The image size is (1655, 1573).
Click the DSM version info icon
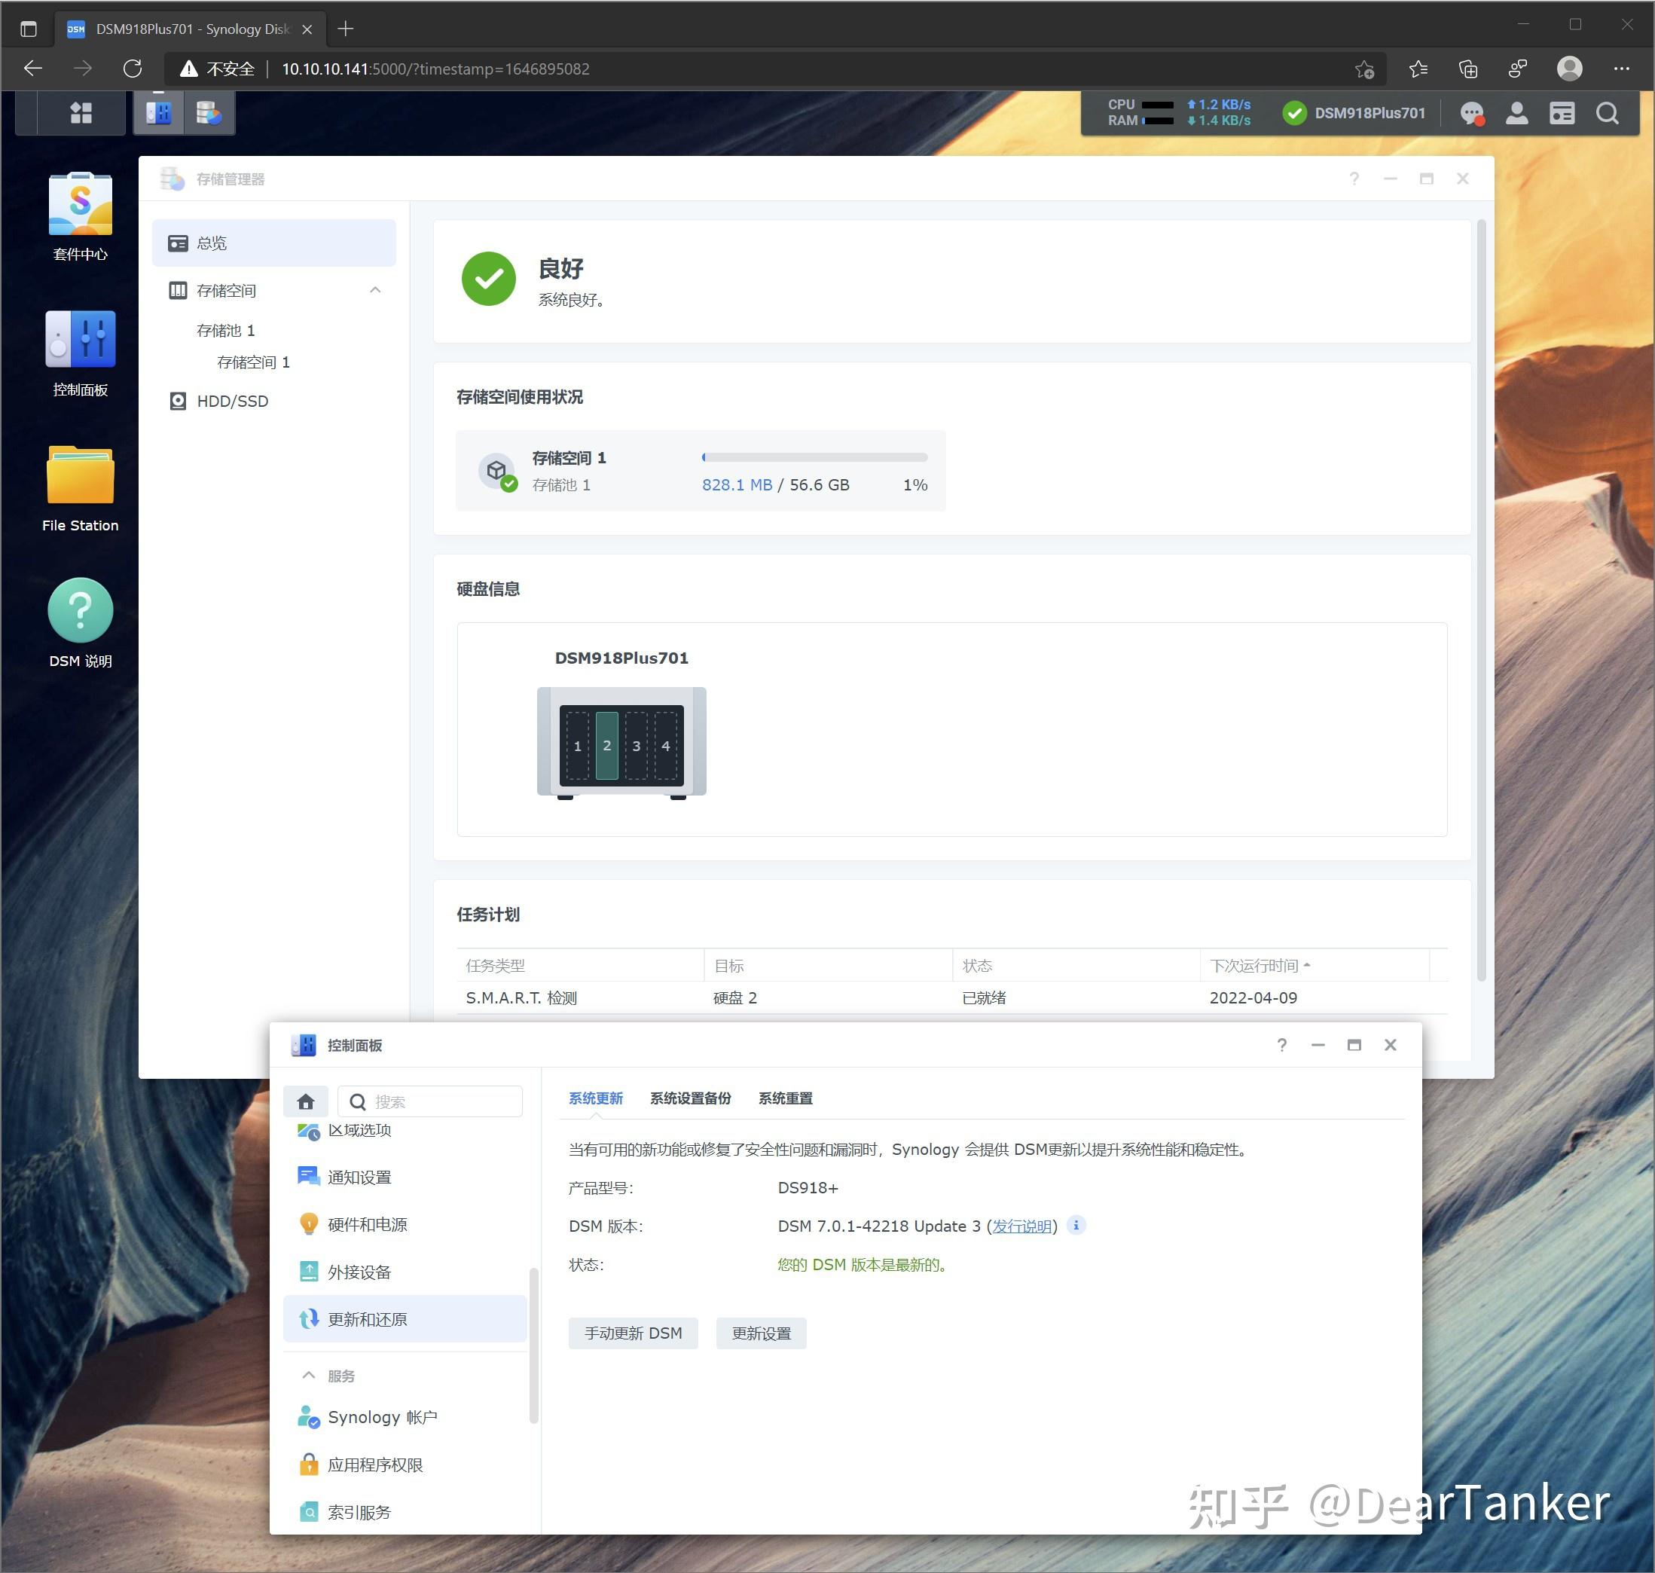click(1076, 1225)
